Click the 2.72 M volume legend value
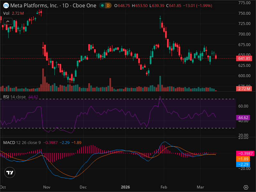The image size is (256, 192). [x=18, y=13]
